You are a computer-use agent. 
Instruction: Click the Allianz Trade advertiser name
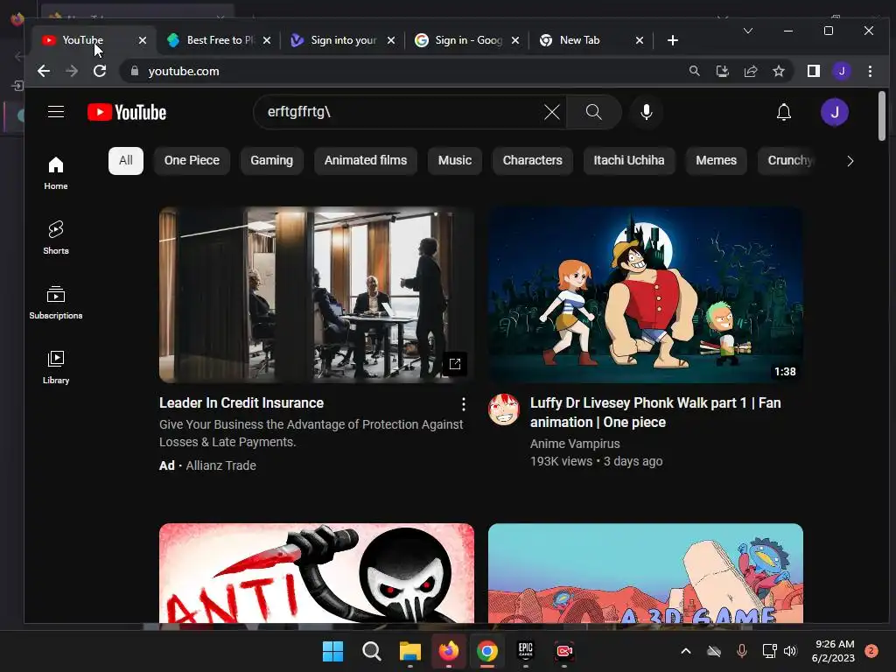tap(220, 465)
